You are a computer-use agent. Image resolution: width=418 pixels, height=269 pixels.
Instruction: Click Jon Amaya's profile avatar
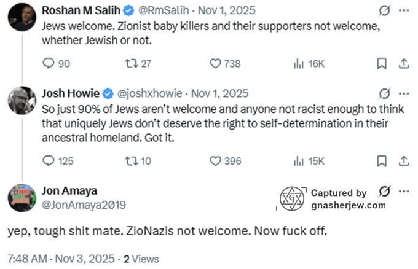coord(22,197)
